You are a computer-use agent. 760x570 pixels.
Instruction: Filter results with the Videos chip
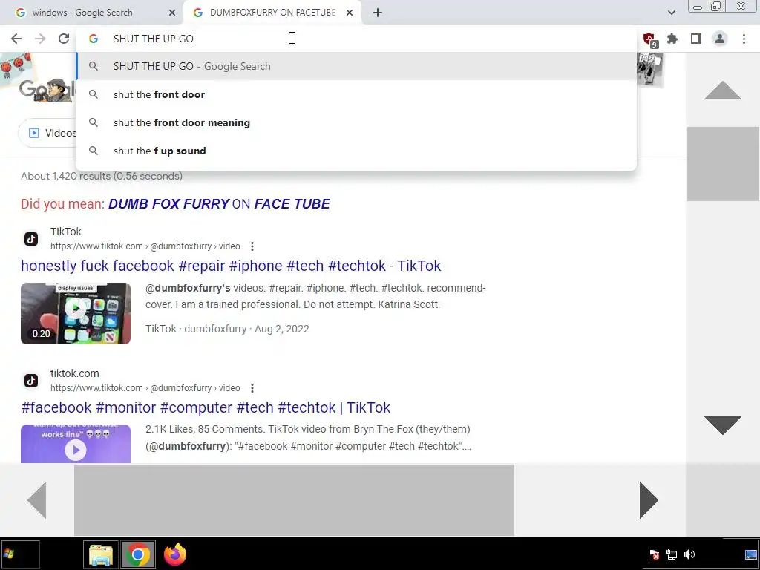point(47,133)
